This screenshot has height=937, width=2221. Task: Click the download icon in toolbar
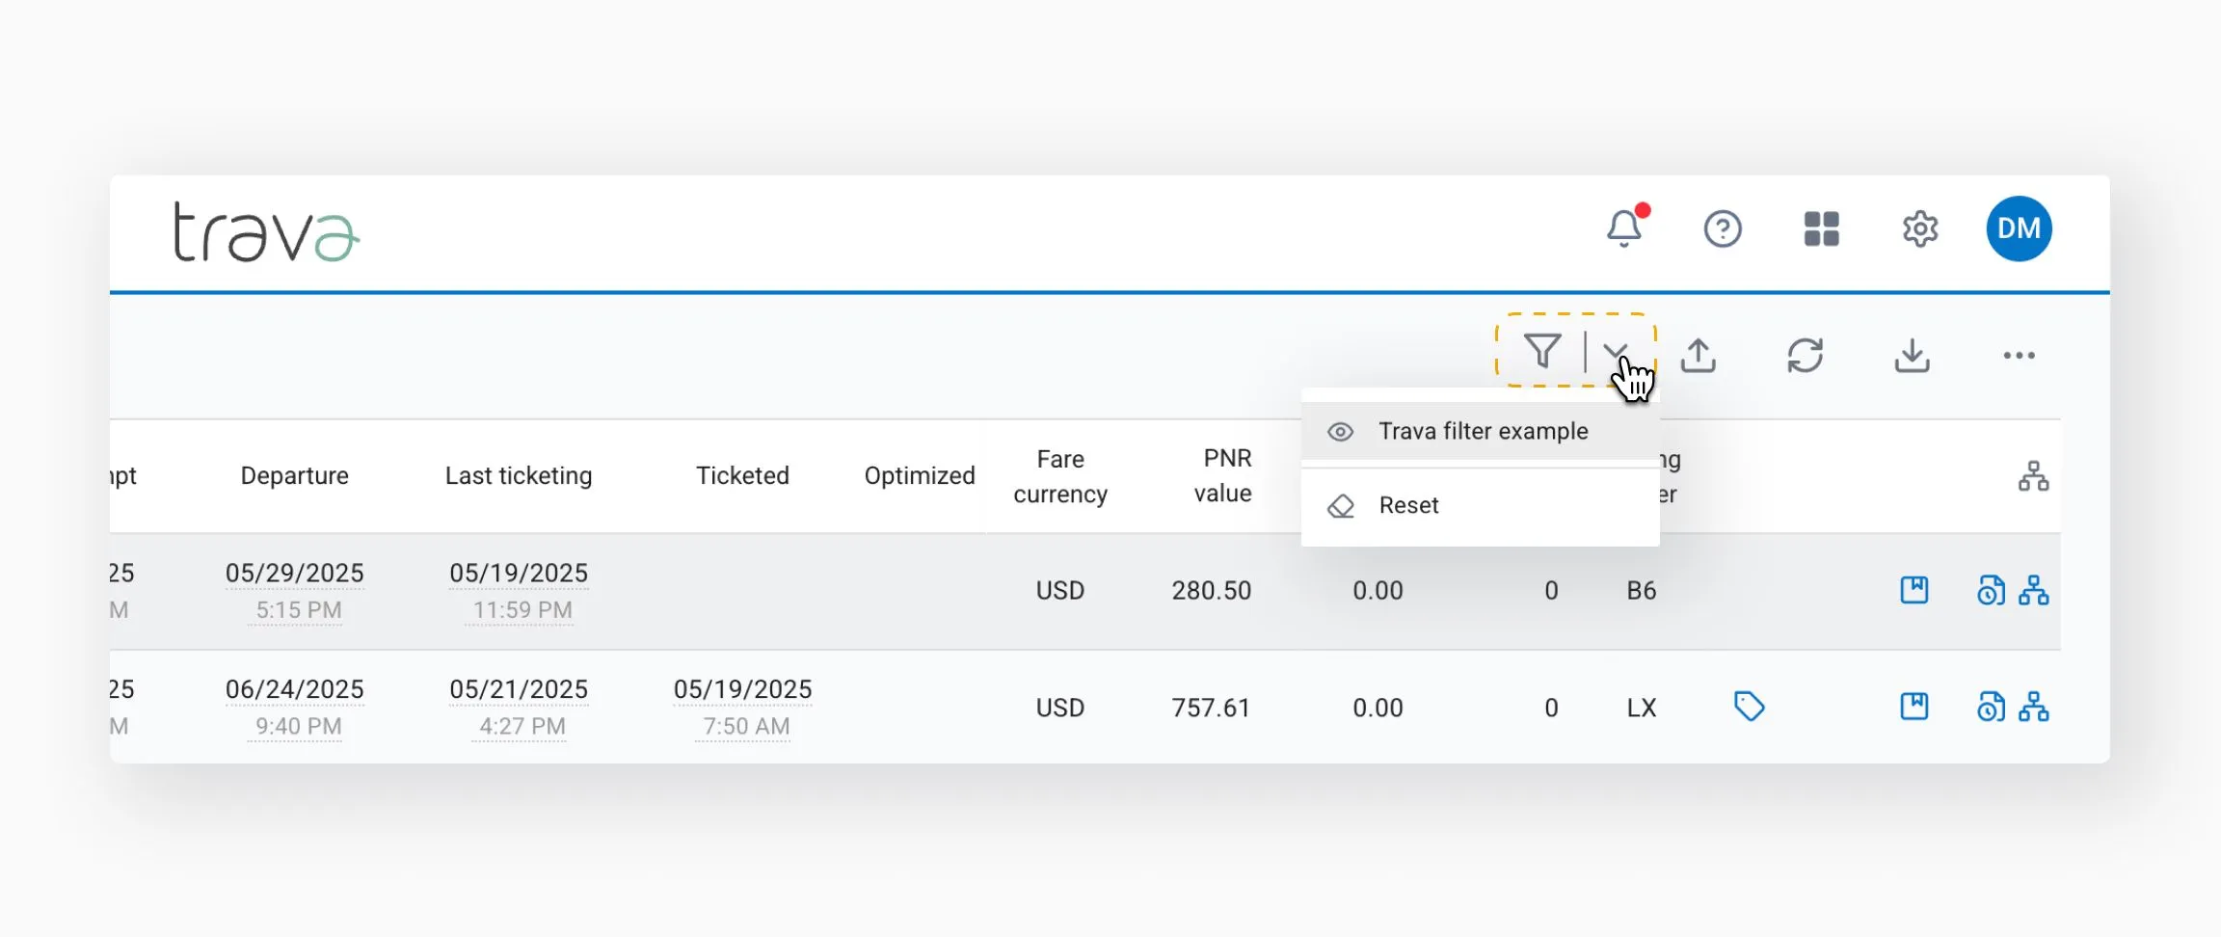click(1912, 355)
